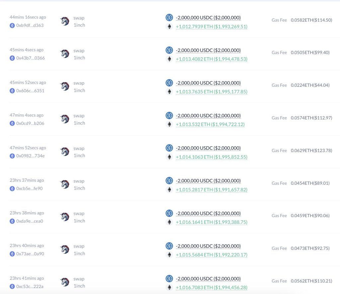Image resolution: width=340 pixels, height=294 pixels.
Task: Select gas fee 0.0459ETH($90.06)
Action: click(310, 216)
